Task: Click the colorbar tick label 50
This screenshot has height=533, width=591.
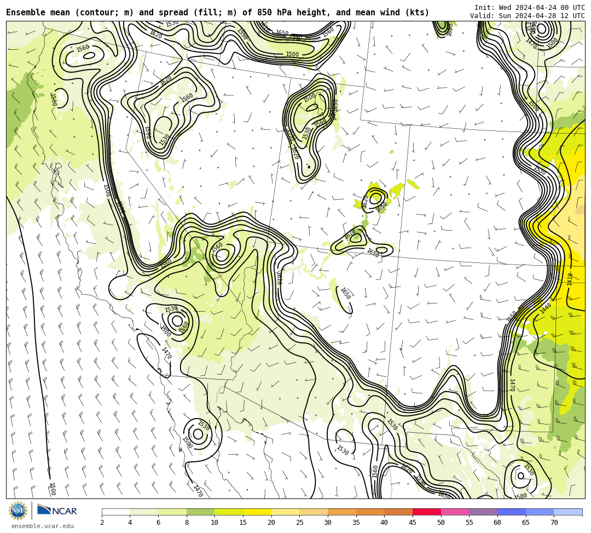Action: click(x=441, y=523)
